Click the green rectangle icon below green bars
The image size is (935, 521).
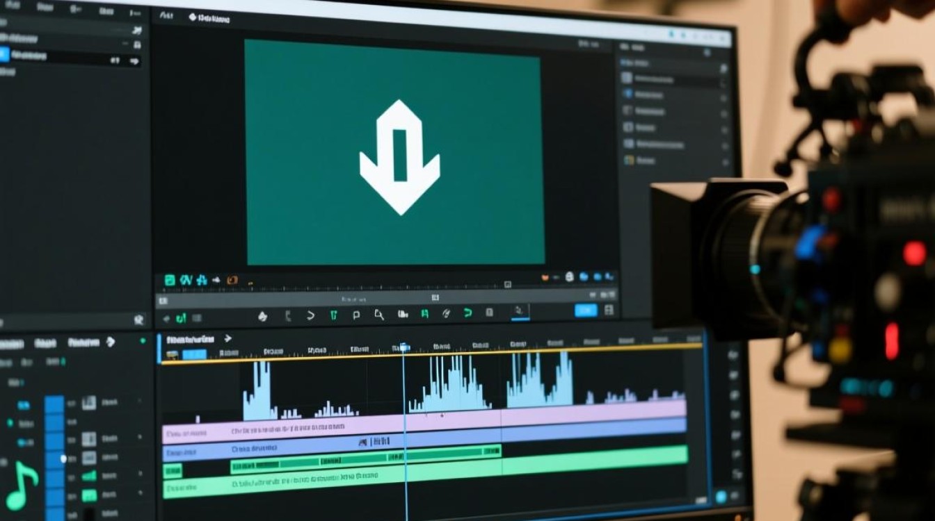(x=89, y=495)
